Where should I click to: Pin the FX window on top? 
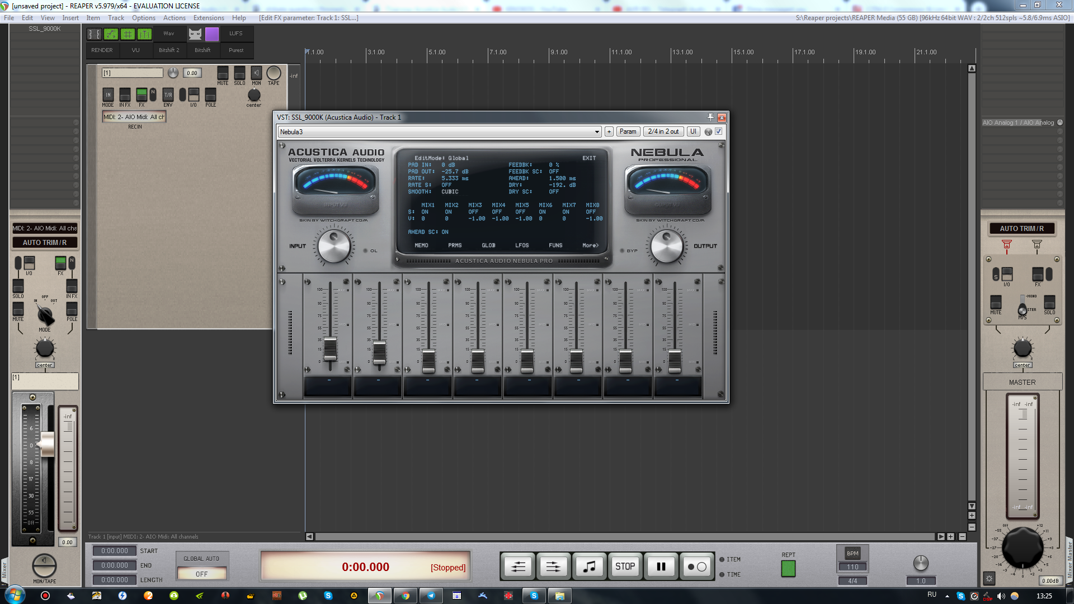pyautogui.click(x=710, y=117)
